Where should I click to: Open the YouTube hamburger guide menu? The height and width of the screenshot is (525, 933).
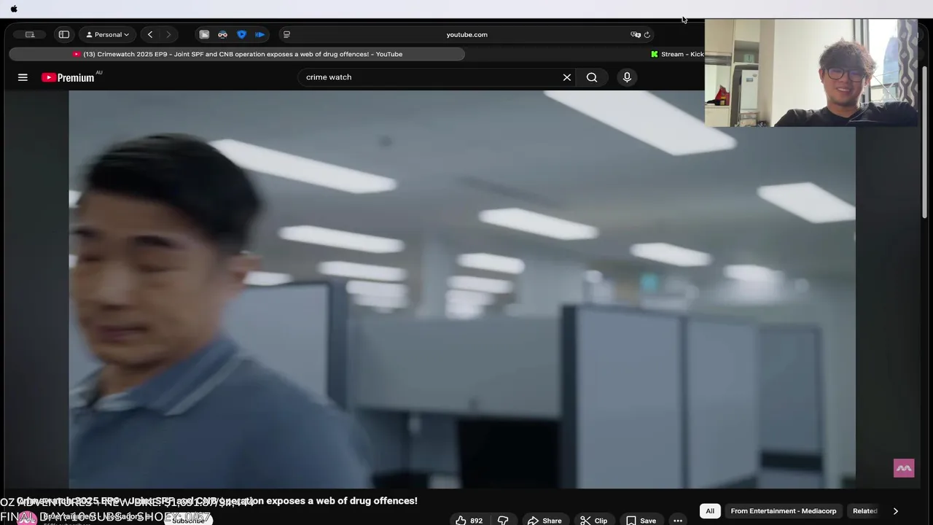pyautogui.click(x=23, y=77)
